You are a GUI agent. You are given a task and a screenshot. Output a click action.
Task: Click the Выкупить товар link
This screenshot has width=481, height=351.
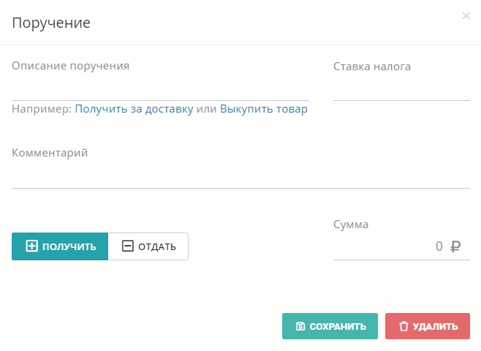tap(263, 109)
